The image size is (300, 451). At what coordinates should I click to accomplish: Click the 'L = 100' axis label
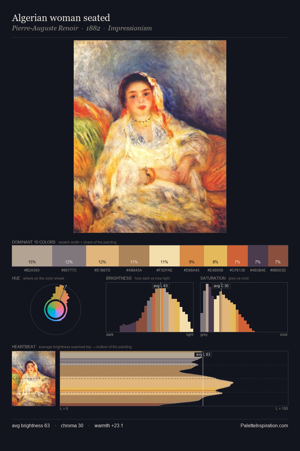(282, 409)
